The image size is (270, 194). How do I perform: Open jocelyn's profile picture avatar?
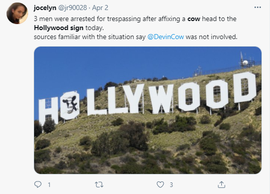pyautogui.click(x=17, y=13)
